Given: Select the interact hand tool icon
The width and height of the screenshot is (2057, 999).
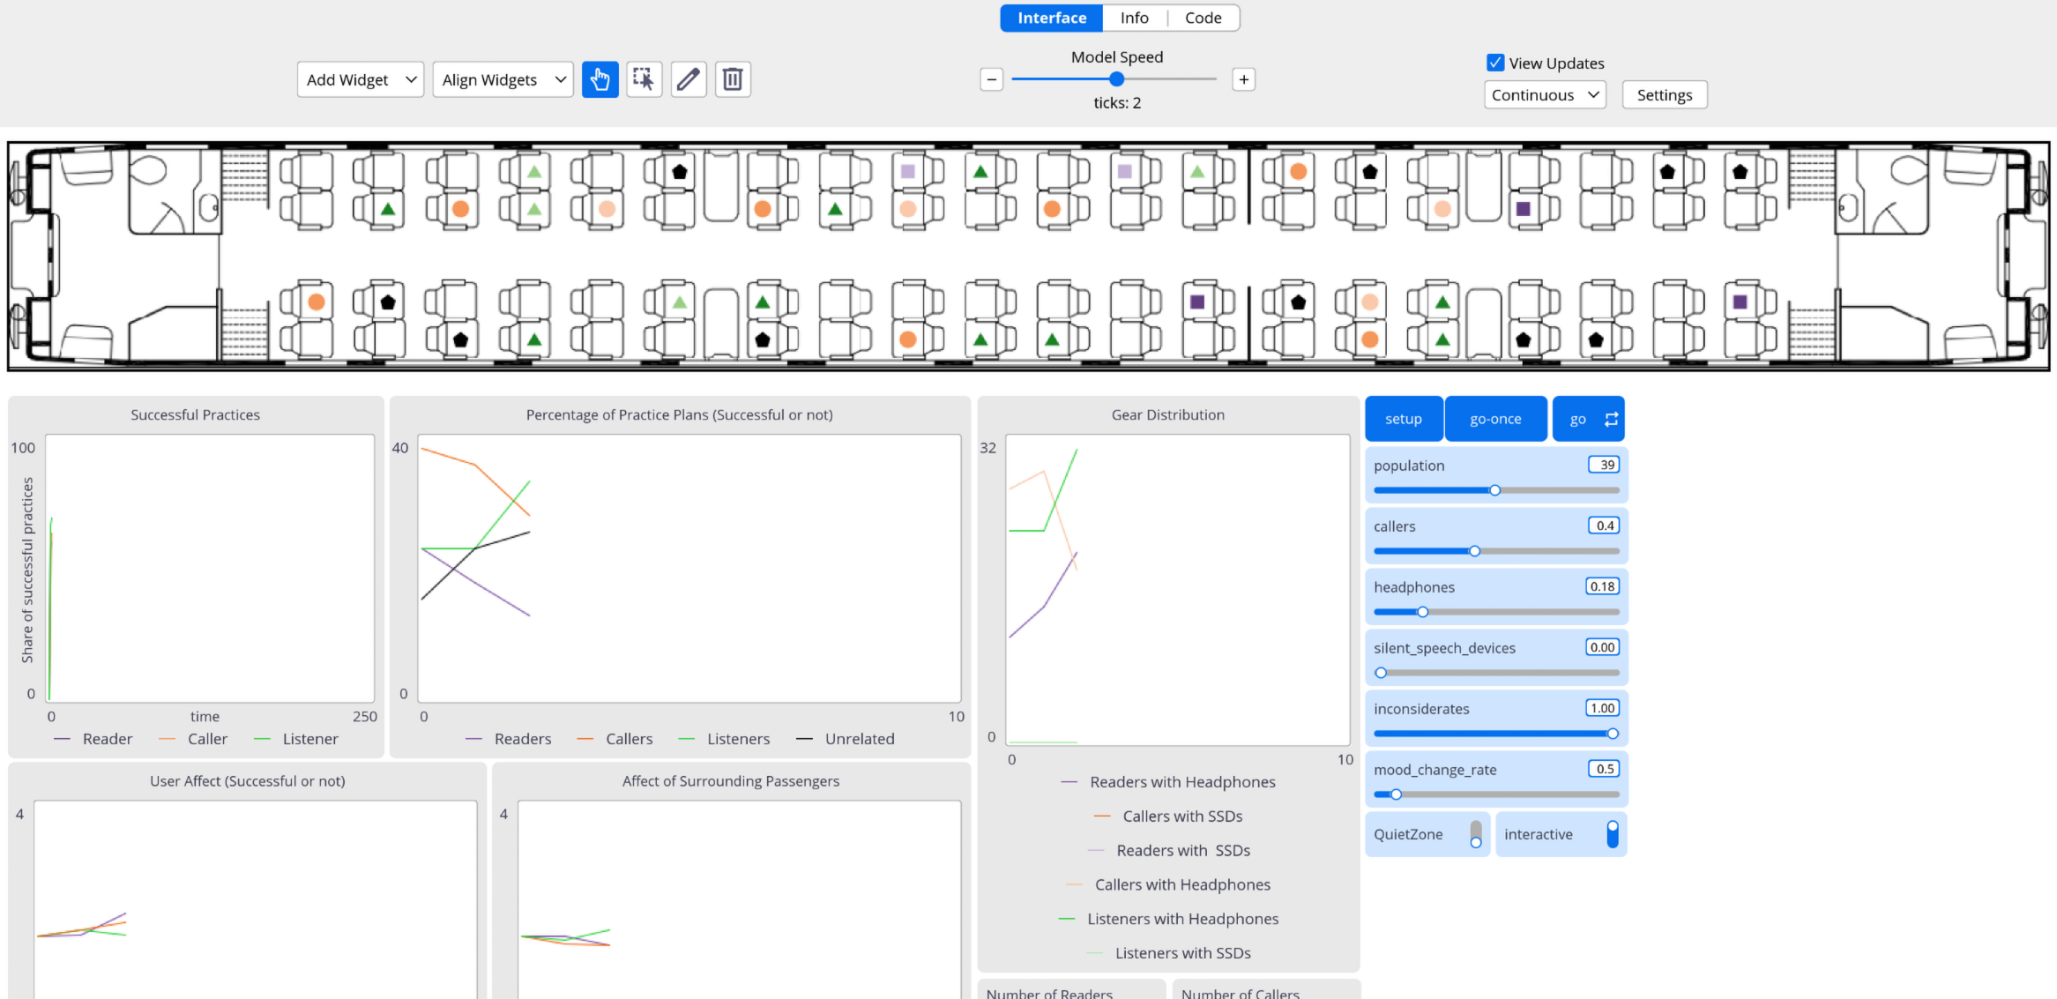Looking at the screenshot, I should click(x=600, y=79).
